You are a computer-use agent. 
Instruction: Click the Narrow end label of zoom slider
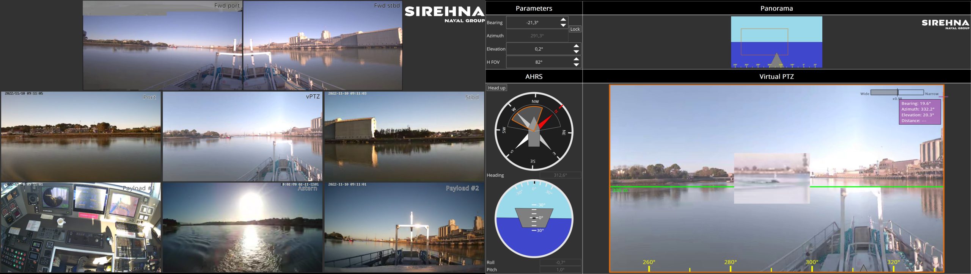(932, 94)
